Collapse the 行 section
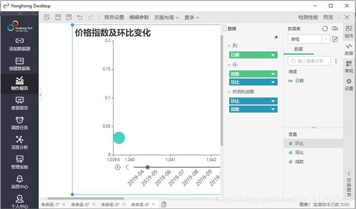 [229, 65]
